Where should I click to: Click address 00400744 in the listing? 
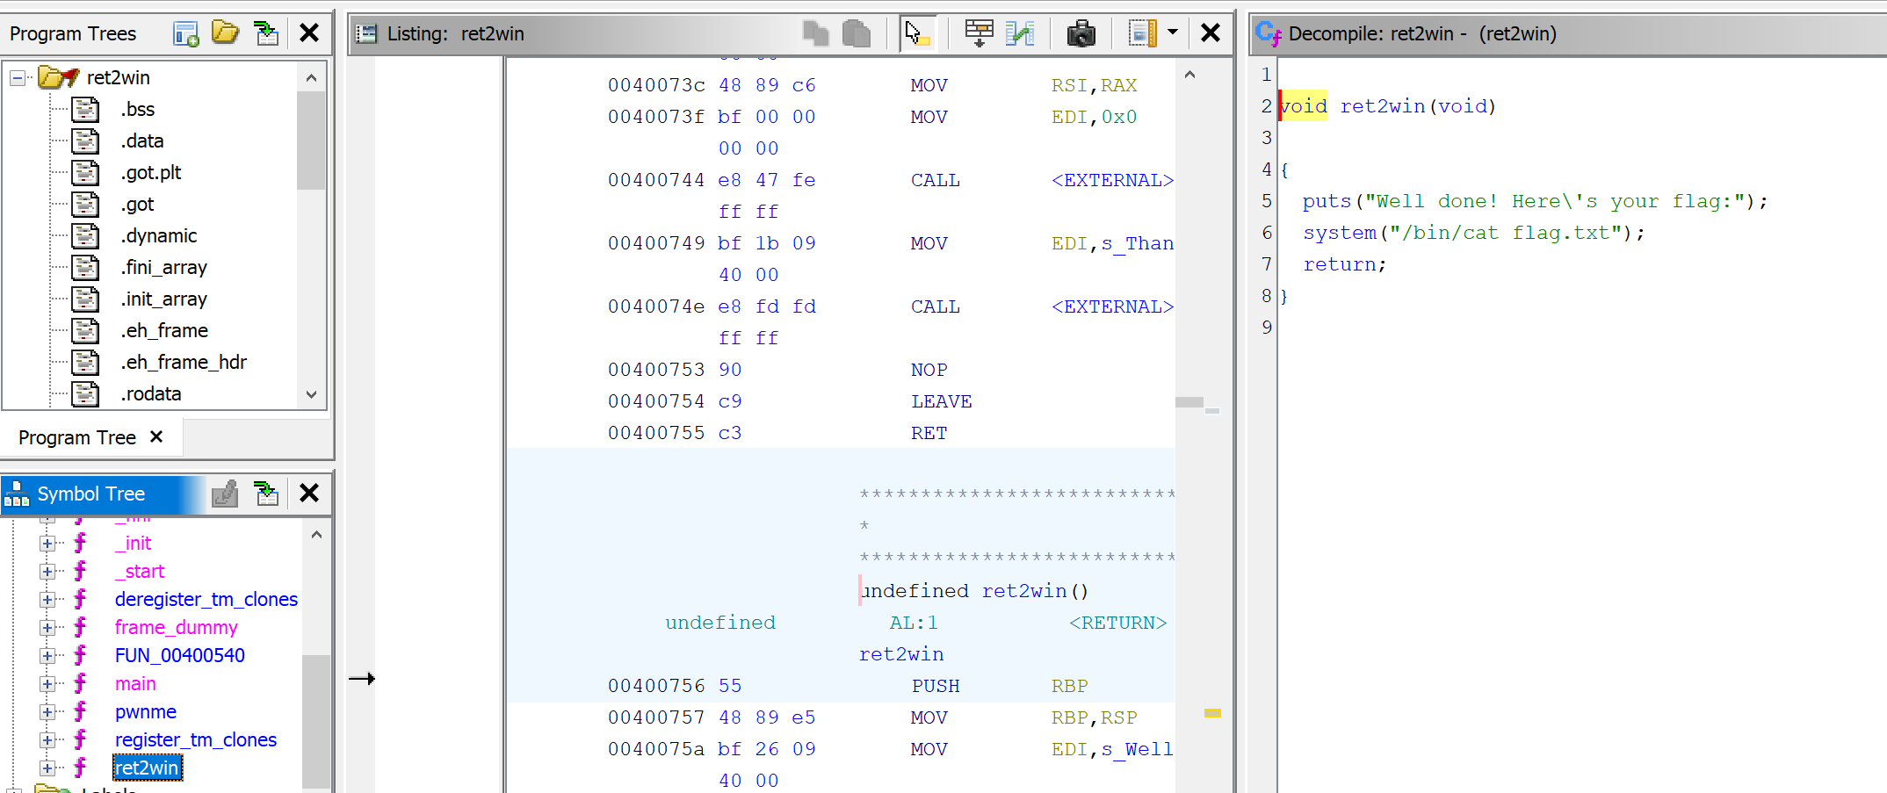click(656, 180)
